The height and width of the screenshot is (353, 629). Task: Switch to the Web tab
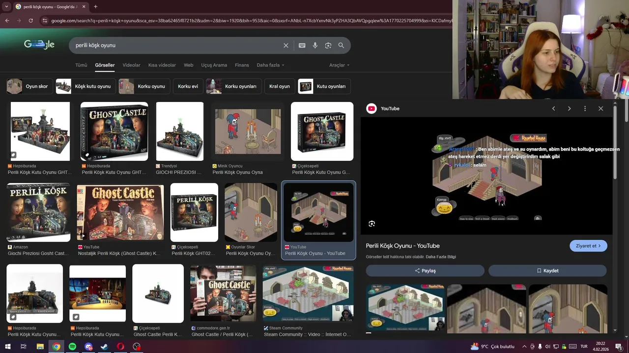pyautogui.click(x=189, y=65)
